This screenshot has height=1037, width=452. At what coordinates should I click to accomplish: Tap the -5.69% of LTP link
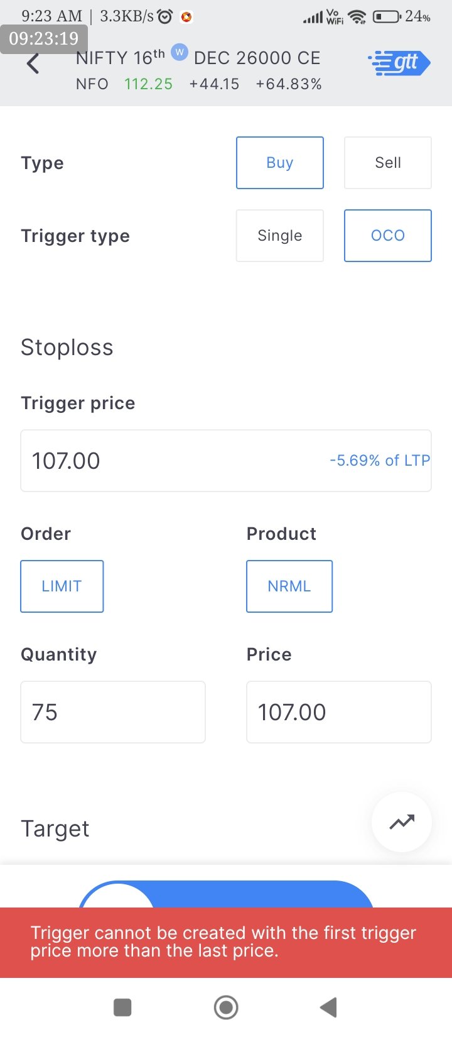380,461
